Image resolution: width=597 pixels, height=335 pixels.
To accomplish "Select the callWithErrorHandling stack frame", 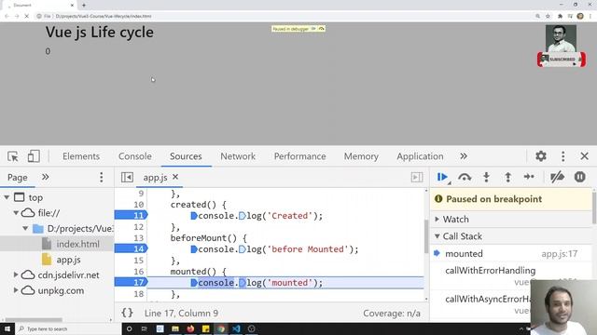I will tap(490, 271).
